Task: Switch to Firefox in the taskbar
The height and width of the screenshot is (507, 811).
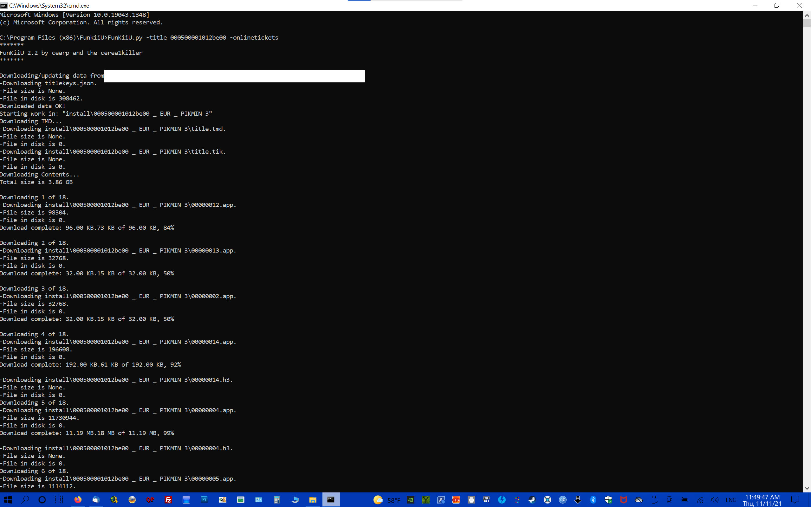Action: [78, 500]
